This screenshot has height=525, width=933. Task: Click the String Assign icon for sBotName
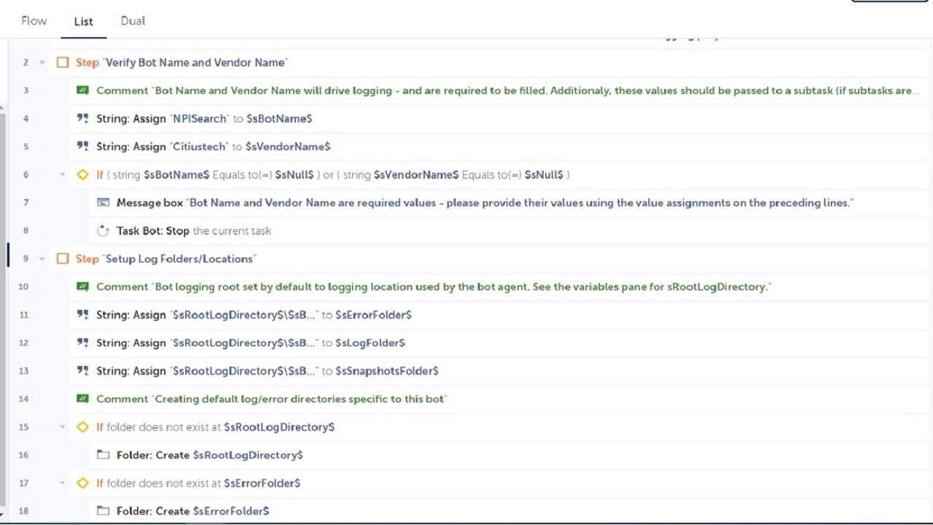(82, 118)
